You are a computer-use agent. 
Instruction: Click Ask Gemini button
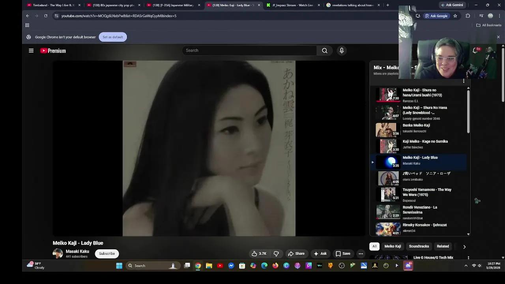click(451, 5)
